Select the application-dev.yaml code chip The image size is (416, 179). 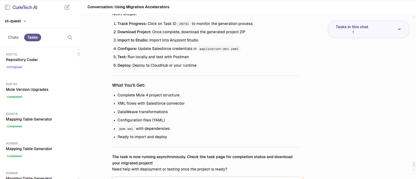(x=219, y=49)
